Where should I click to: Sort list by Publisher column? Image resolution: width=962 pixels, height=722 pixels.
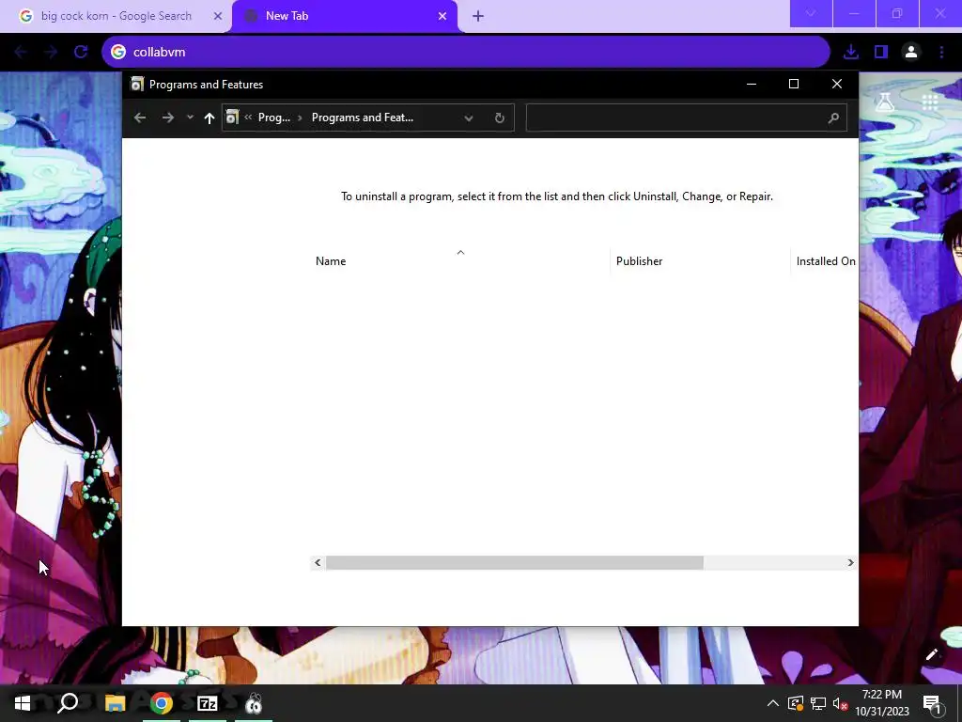[x=700, y=261]
